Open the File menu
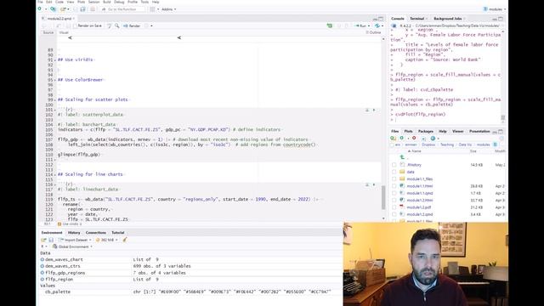Image resolution: width=544 pixels, height=306 pixels. 40,2
